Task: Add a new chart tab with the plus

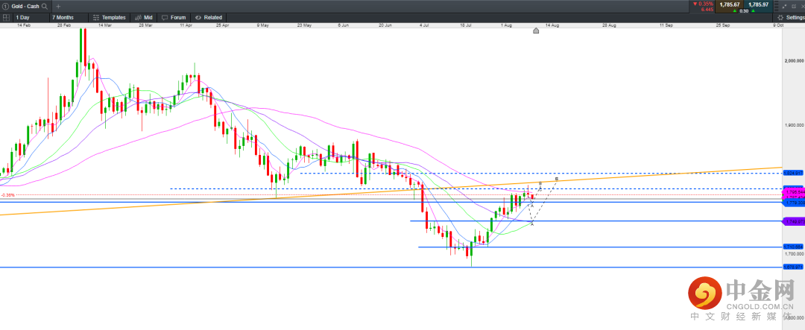Action: [x=58, y=7]
